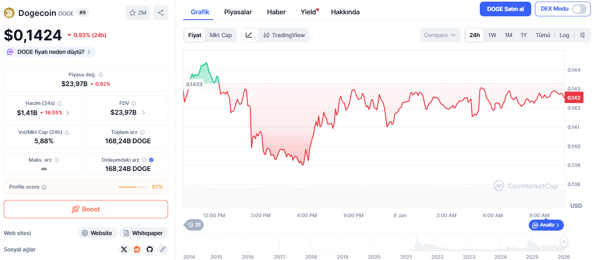
Task: Open chart settings sliders icon
Action: (582, 35)
